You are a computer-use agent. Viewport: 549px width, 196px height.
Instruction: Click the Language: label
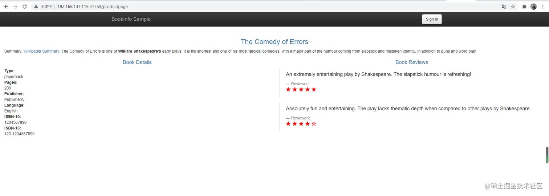[15, 105]
